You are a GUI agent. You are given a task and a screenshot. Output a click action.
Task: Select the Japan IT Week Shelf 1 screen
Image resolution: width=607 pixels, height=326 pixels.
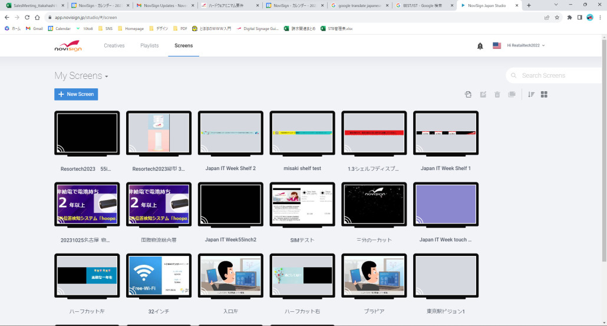pos(446,133)
